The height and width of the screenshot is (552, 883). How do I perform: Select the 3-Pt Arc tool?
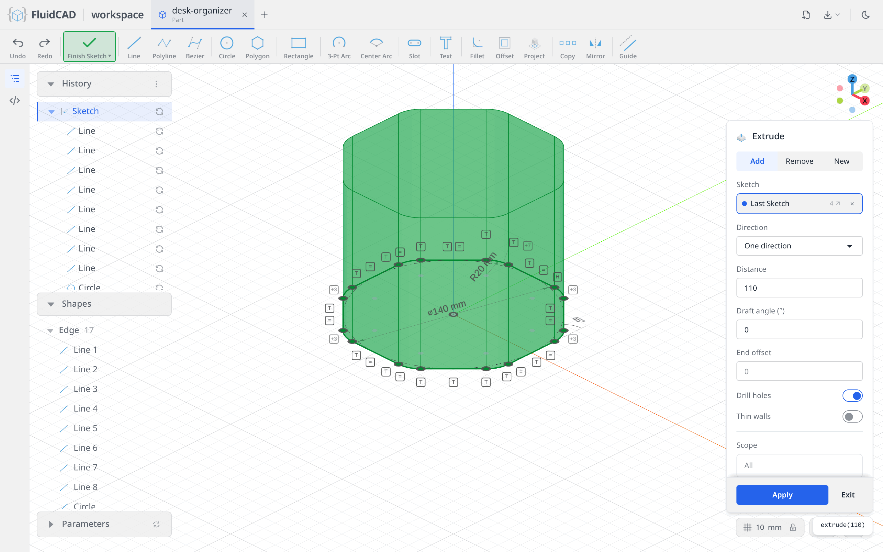[339, 48]
